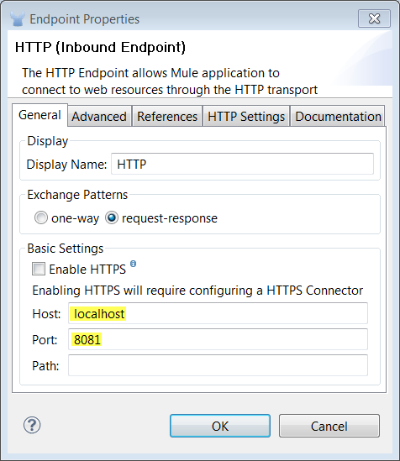Confirm with the OK button
The image size is (400, 461).
(x=220, y=426)
